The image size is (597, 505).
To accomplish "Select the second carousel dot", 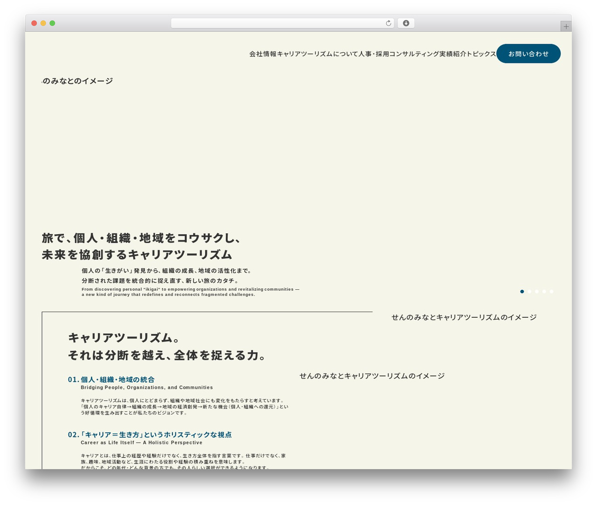I will coord(529,292).
